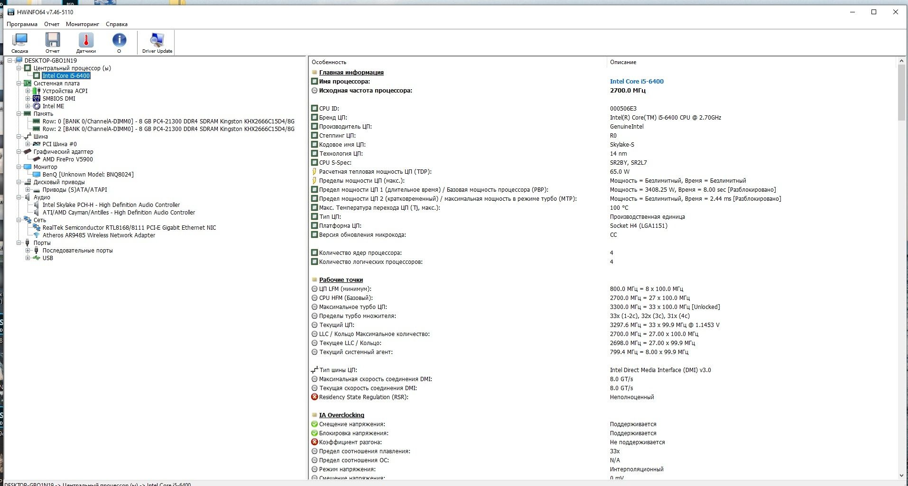Screen dimensions: 908x486
Task: Open the Отчет menu
Action: tap(52, 24)
